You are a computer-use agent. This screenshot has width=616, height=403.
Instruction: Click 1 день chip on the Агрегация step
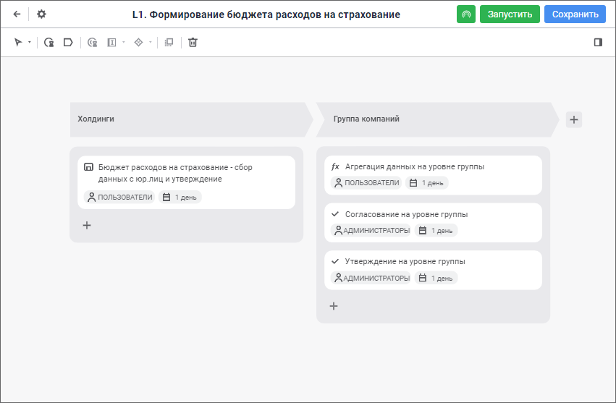point(427,182)
